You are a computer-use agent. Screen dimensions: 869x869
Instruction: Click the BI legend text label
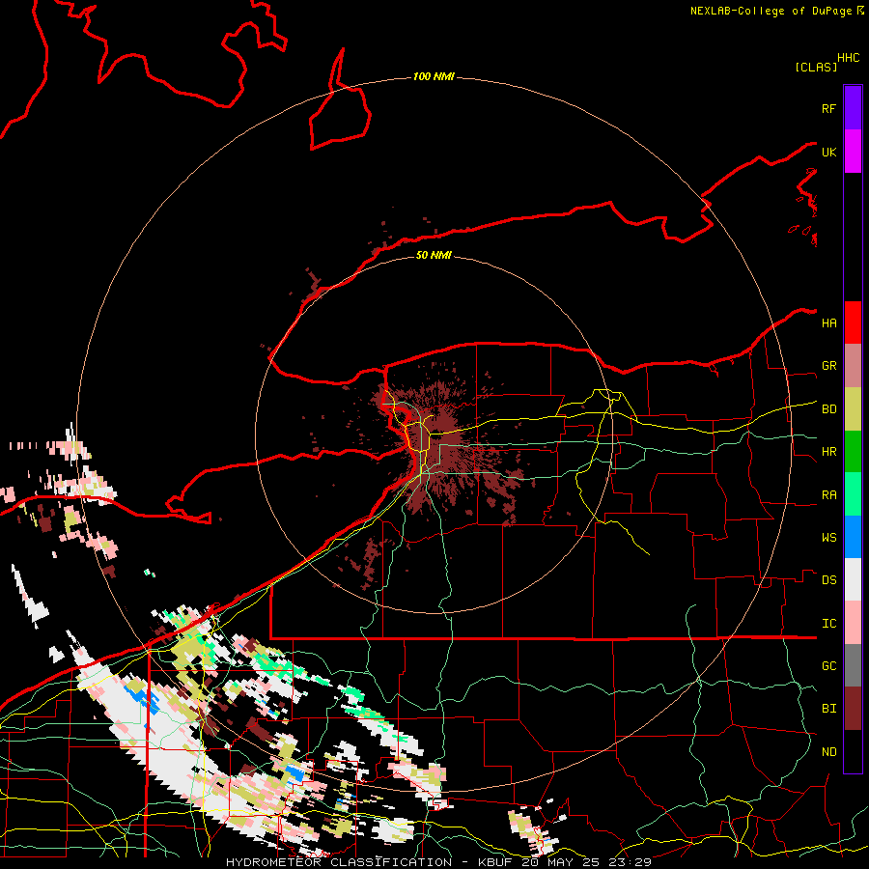829,709
